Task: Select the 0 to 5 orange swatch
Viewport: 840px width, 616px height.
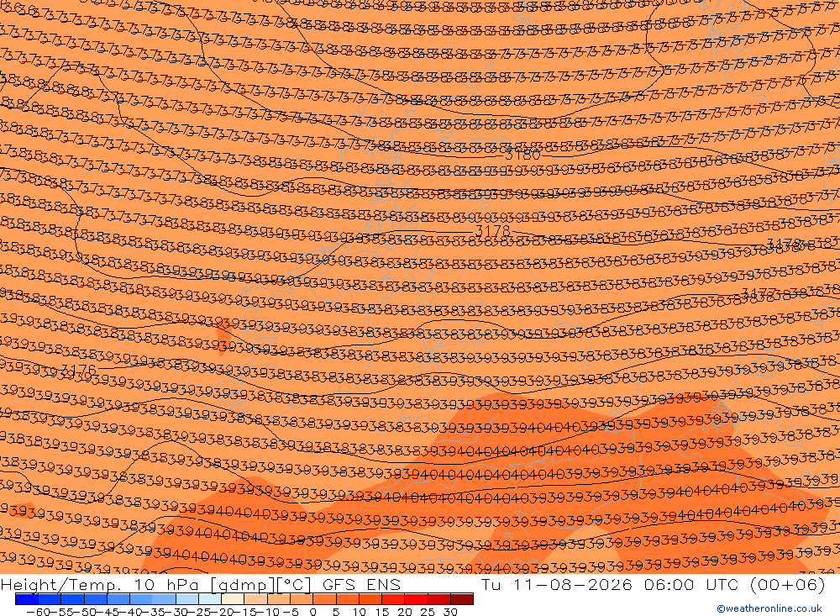Action: pyautogui.click(x=324, y=599)
